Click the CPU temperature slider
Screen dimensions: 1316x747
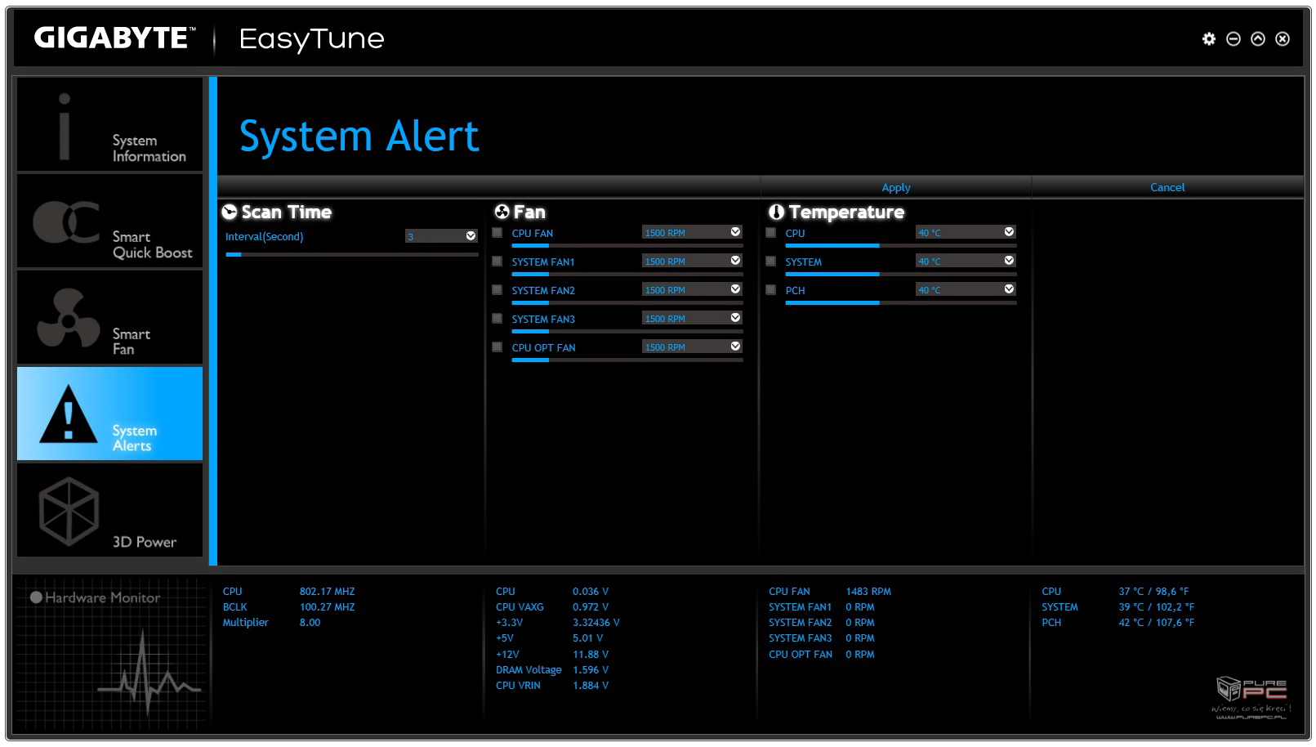pos(901,245)
